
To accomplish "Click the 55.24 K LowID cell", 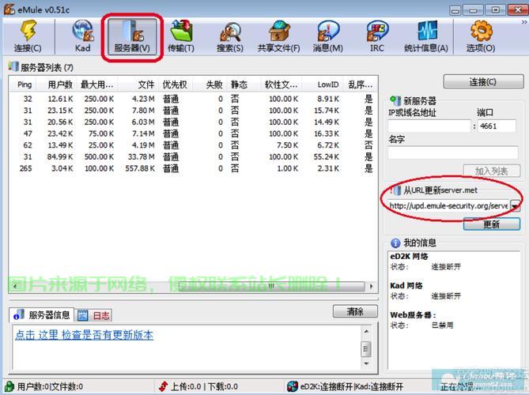I will (327, 156).
